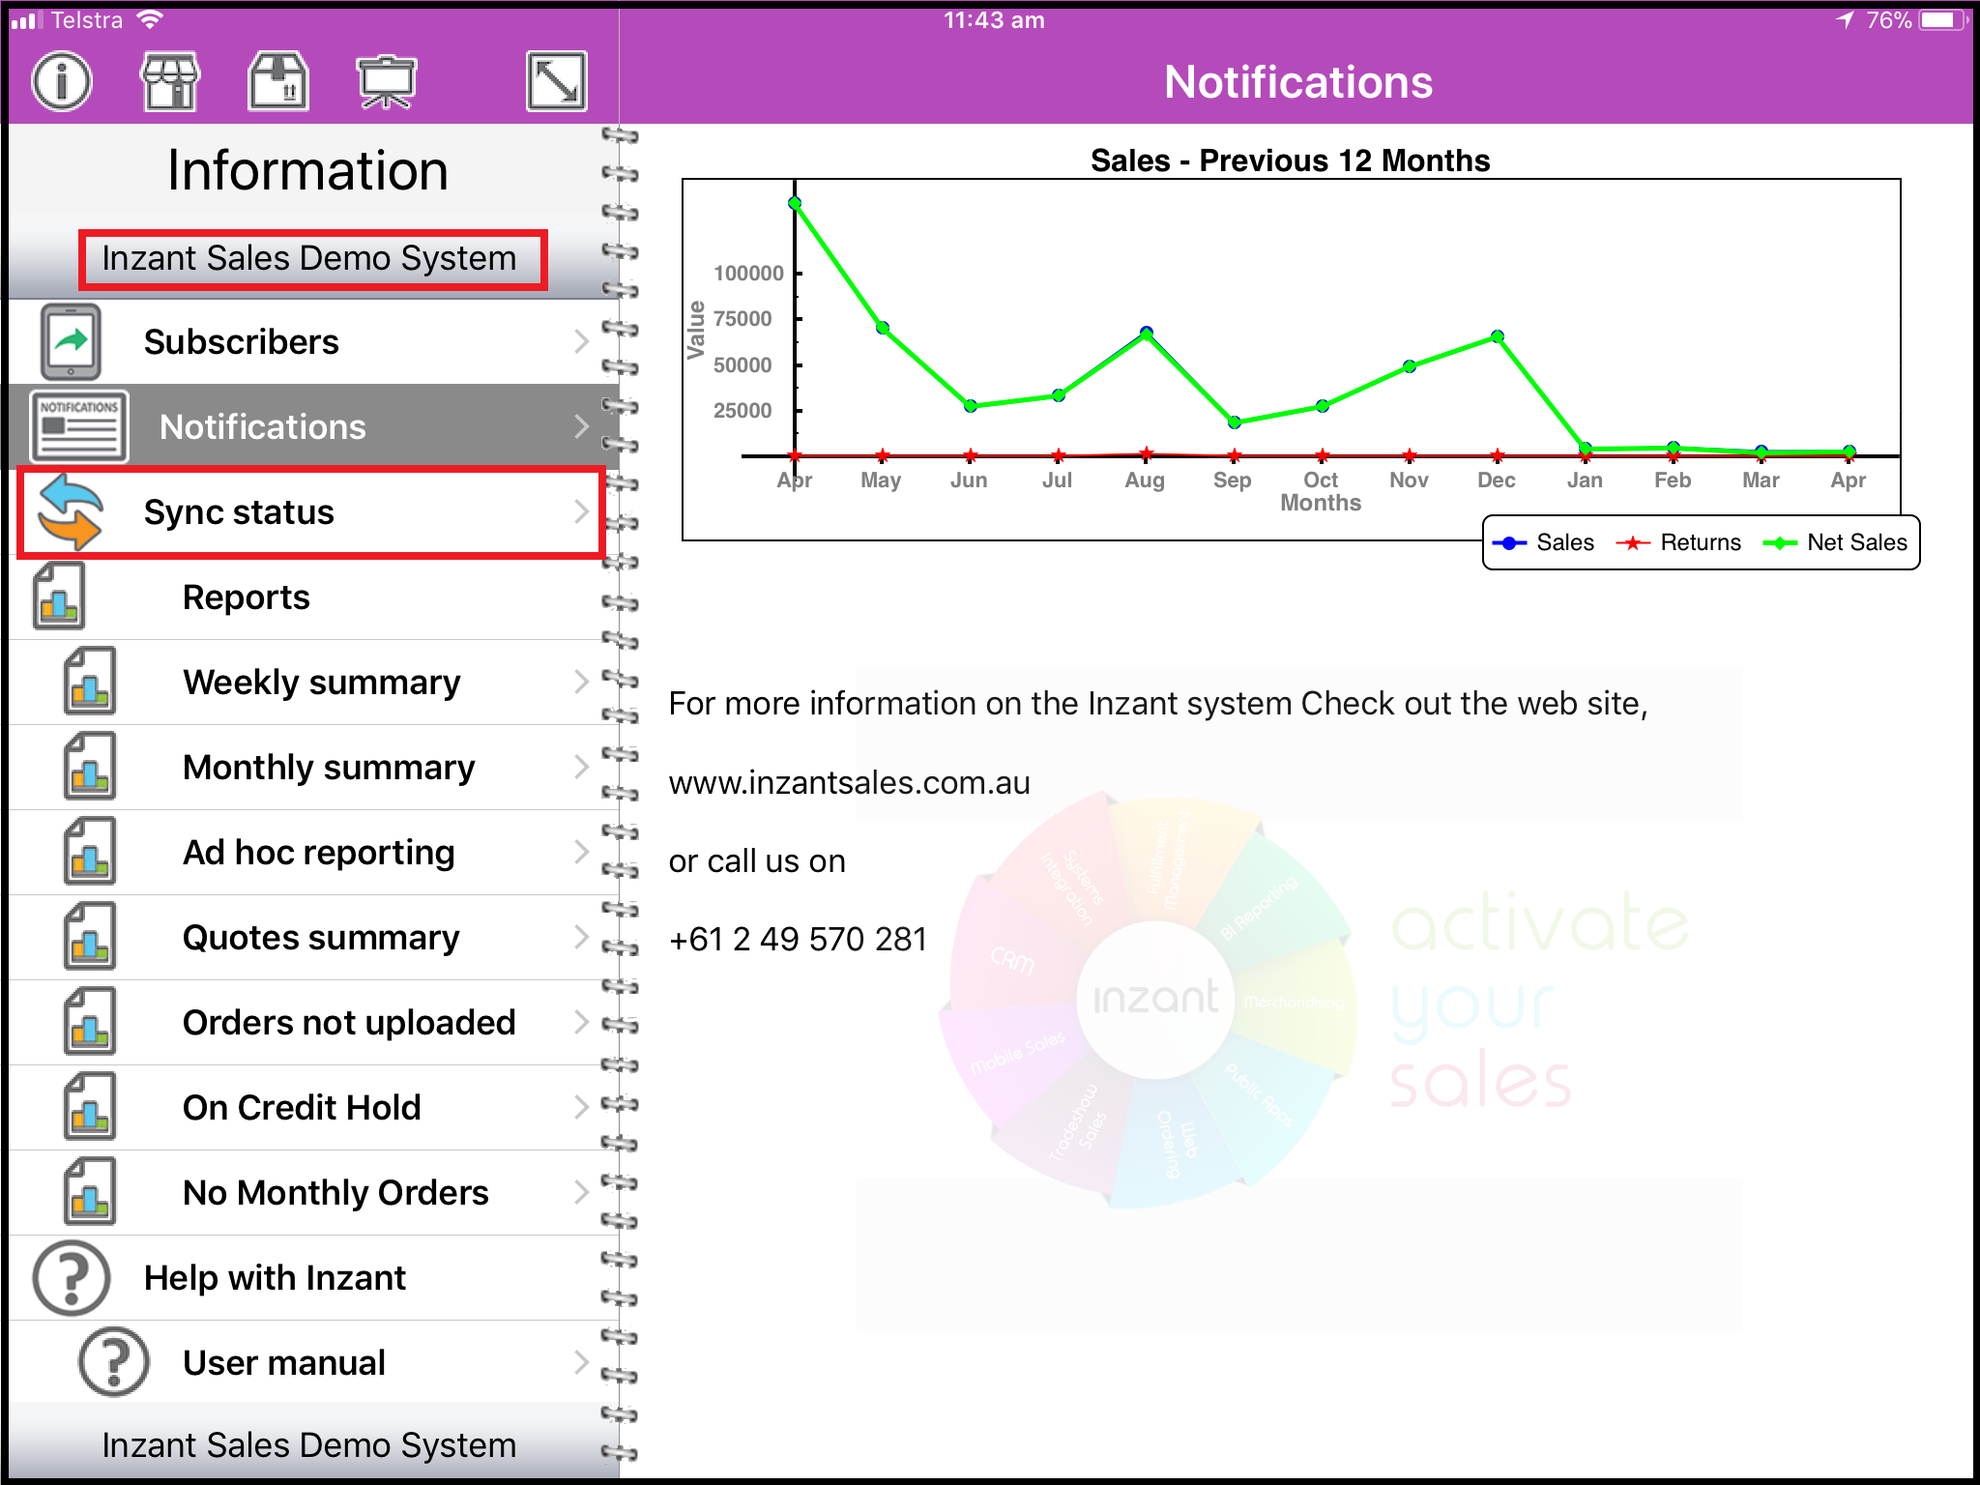Tap the package box toolbar icon

[278, 81]
